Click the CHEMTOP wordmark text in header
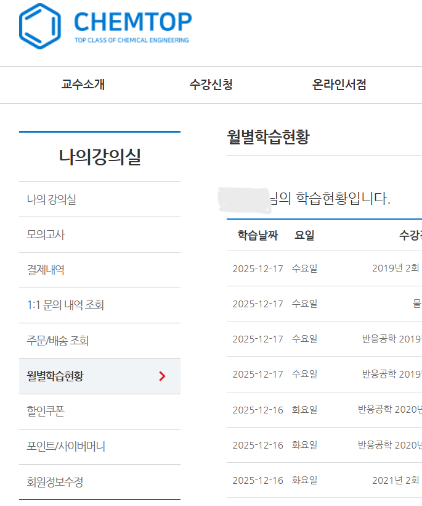The image size is (422, 506). click(x=132, y=22)
